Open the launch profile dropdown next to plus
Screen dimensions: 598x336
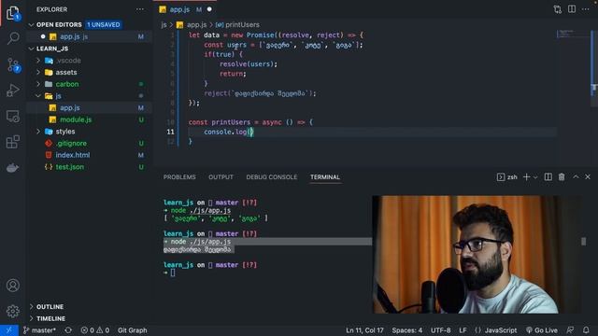[x=535, y=176]
